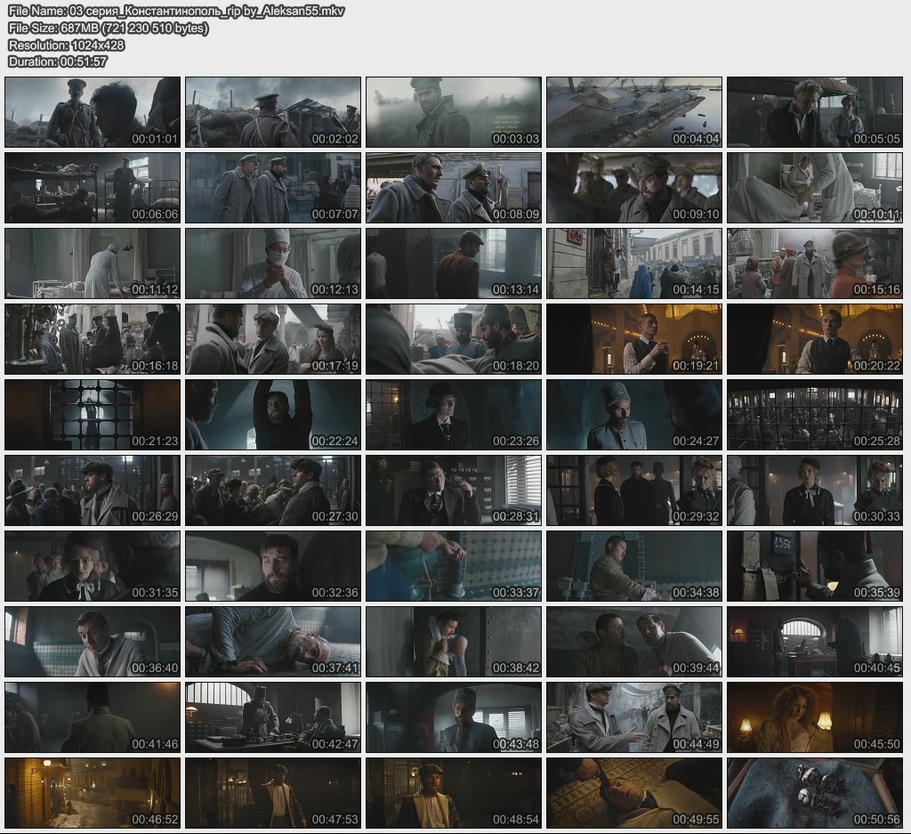The height and width of the screenshot is (834, 911).
Task: Select the frame timestamped 00:40:45
Action: point(814,642)
